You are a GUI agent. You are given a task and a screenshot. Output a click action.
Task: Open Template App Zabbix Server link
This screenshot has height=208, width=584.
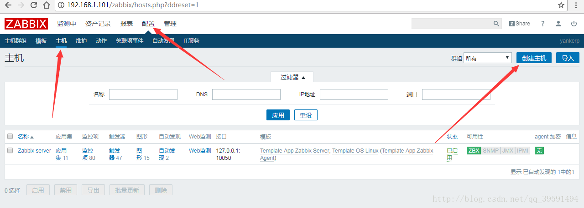[294, 150]
